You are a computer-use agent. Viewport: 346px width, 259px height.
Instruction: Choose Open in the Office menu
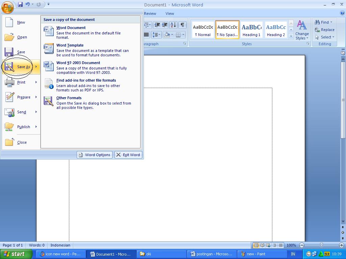[x=21, y=37]
